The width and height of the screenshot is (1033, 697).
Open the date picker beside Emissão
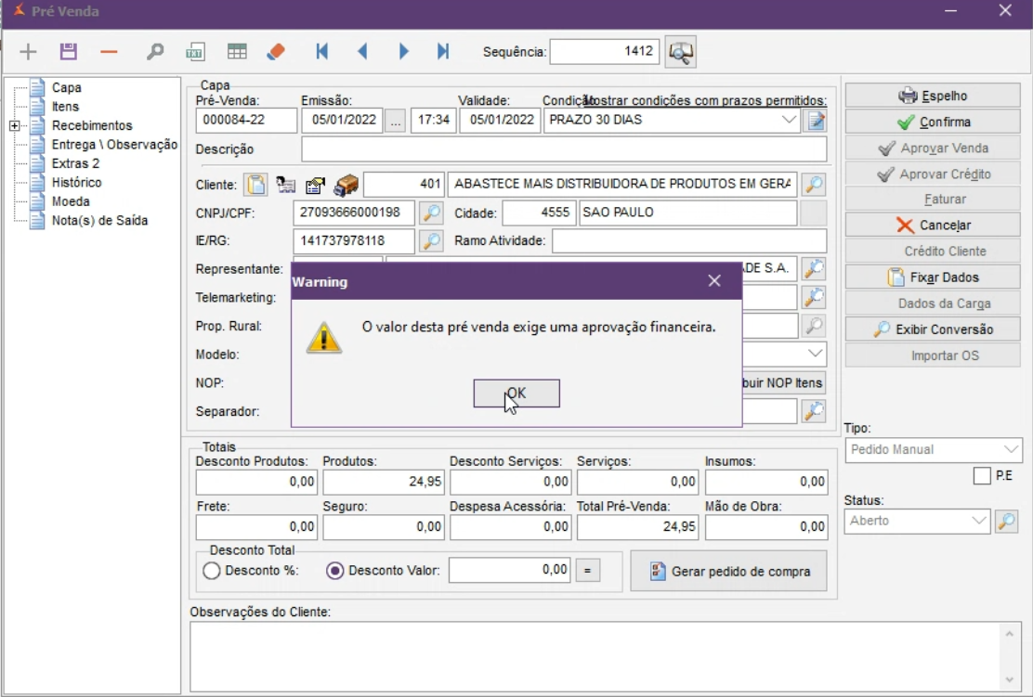click(x=395, y=121)
